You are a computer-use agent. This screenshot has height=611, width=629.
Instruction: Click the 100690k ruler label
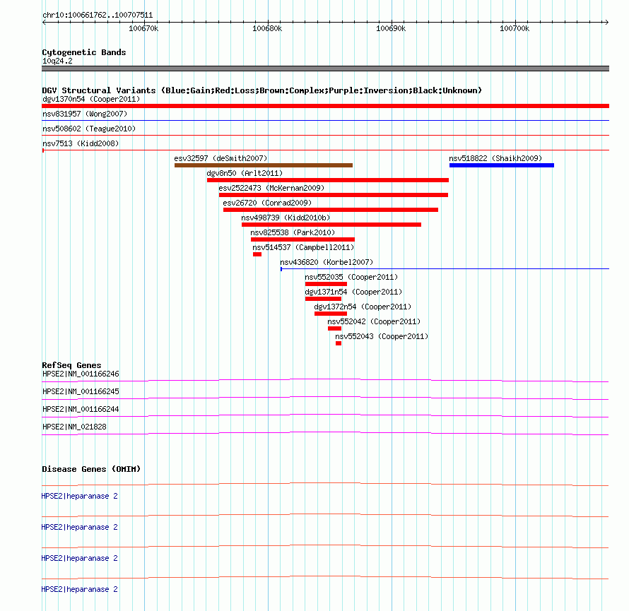click(391, 28)
